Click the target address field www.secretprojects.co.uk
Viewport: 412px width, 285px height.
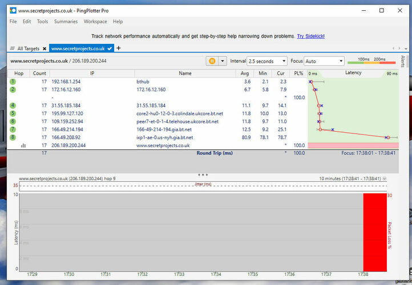pyautogui.click(x=106, y=61)
